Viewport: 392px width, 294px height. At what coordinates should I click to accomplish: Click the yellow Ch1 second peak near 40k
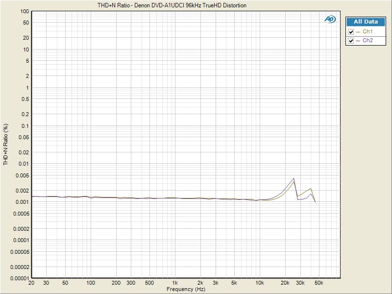311,189
